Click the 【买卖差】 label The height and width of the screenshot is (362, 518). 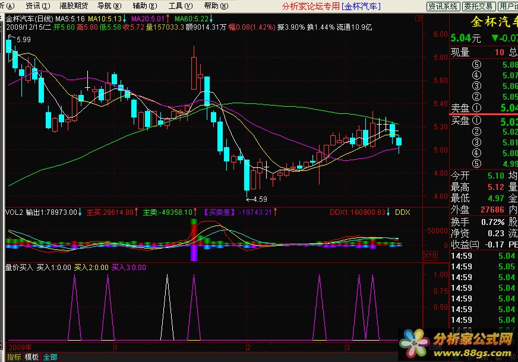tap(219, 212)
